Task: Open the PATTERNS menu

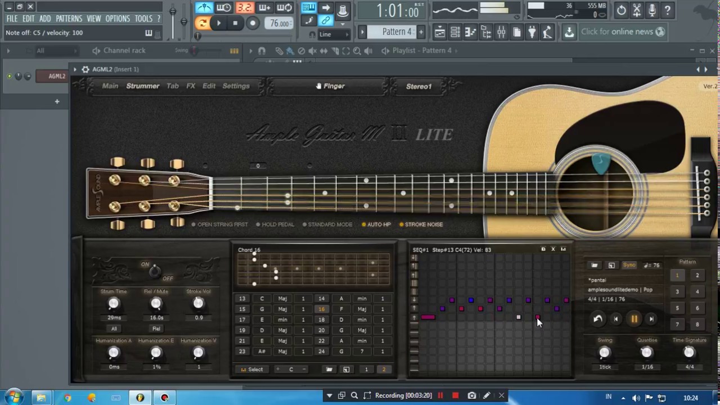Action: coord(69,19)
